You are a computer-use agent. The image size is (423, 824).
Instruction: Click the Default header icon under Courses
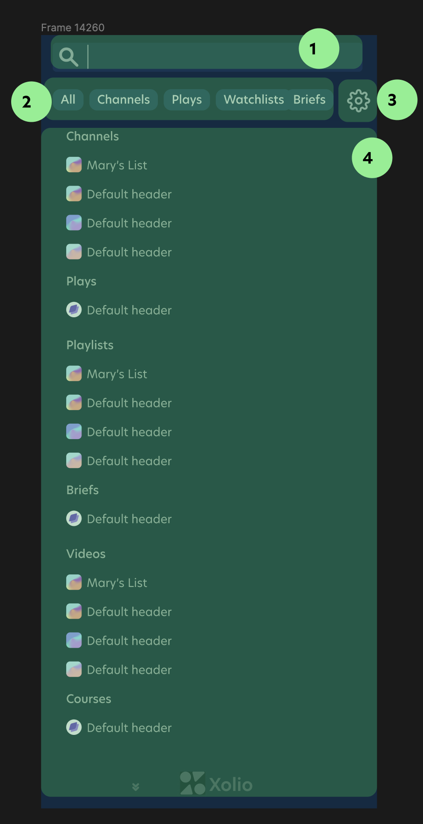click(74, 727)
